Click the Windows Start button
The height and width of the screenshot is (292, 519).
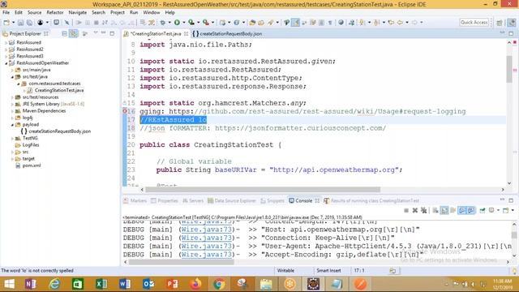[x=9, y=284]
